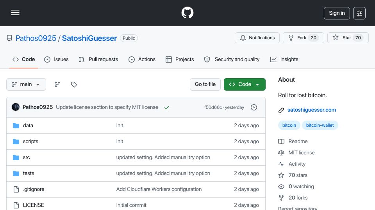Switch to the Code tab

24,59
